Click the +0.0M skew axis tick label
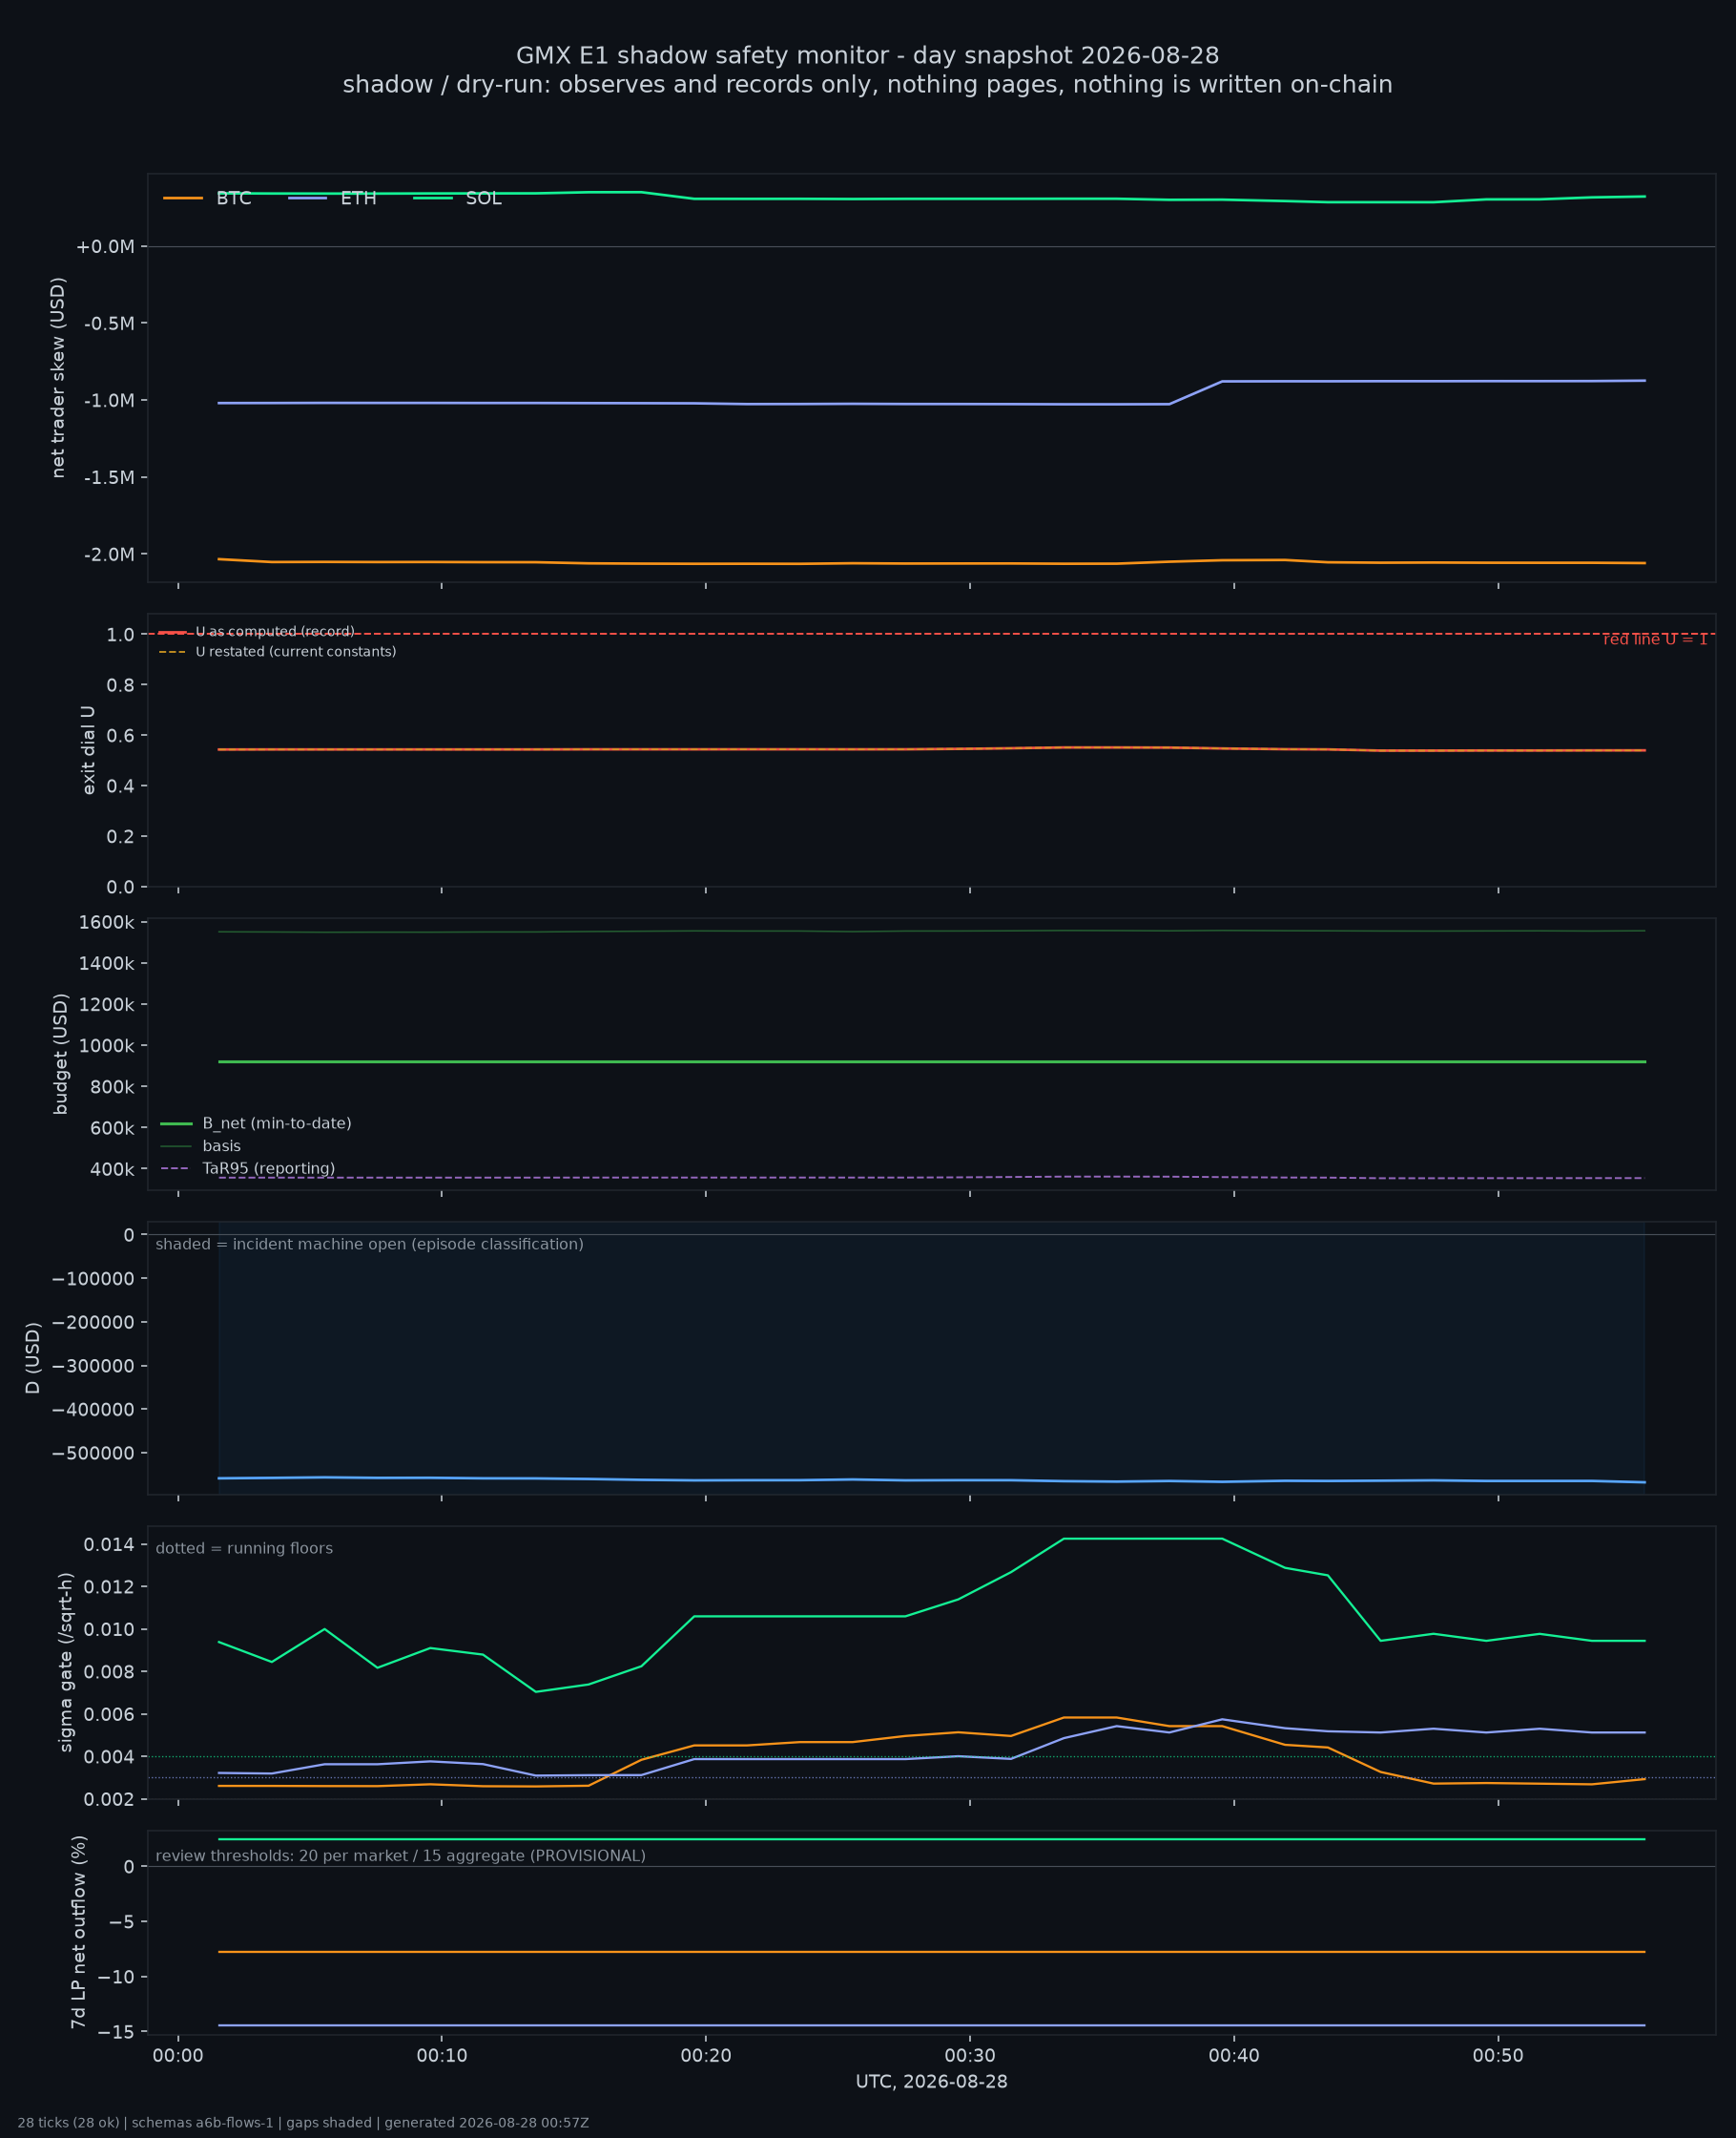1736x2138 pixels. point(105,247)
